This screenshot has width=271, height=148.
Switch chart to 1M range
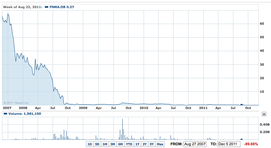(105, 144)
